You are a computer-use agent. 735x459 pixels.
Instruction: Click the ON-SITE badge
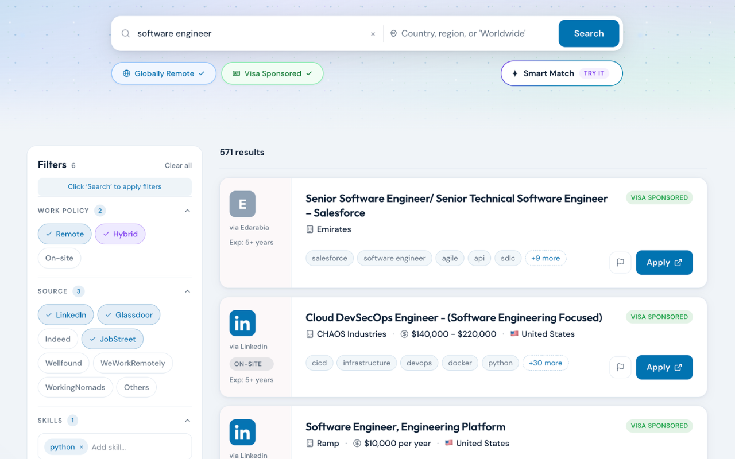coord(252,364)
